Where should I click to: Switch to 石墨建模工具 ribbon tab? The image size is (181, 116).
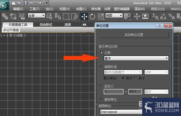18,25
